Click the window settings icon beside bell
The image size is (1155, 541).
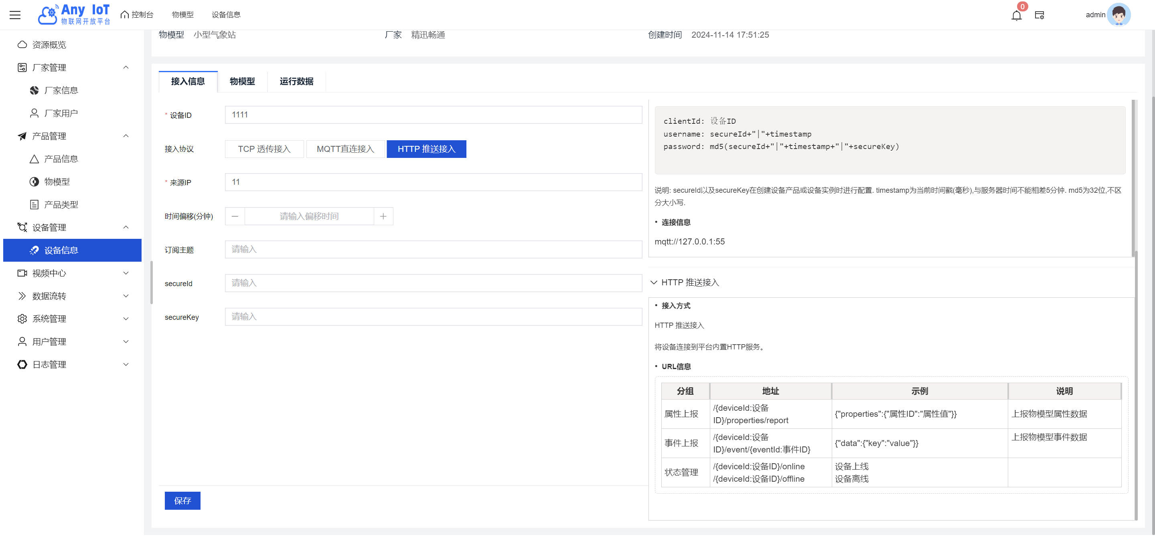(x=1039, y=15)
